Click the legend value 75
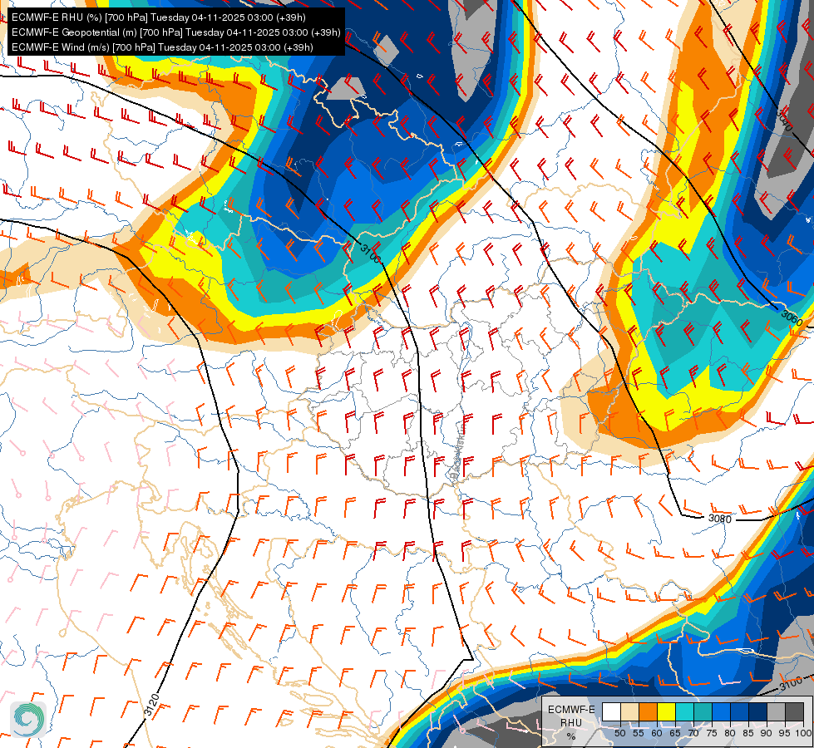814x748 pixels. click(x=712, y=734)
